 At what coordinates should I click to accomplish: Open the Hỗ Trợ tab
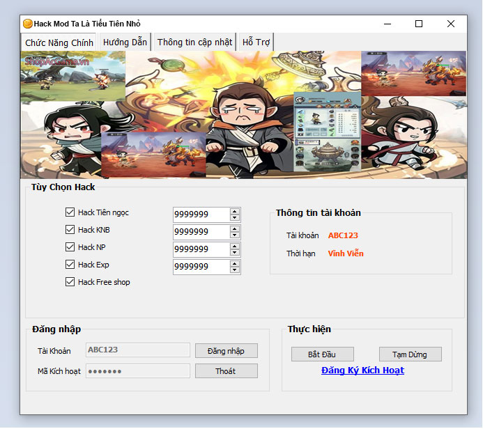tap(256, 42)
